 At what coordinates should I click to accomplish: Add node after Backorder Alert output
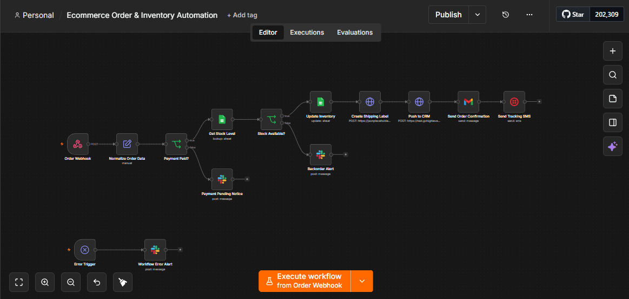pyautogui.click(x=346, y=154)
